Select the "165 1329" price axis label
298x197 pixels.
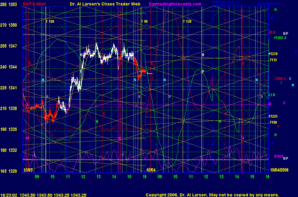[8, 171]
